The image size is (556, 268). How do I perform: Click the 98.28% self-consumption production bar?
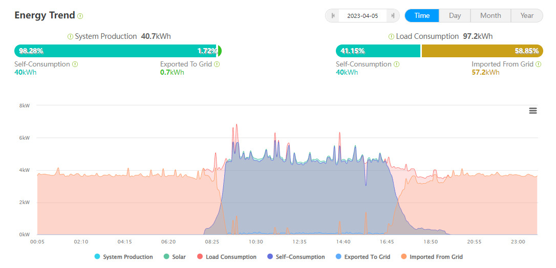pos(115,51)
